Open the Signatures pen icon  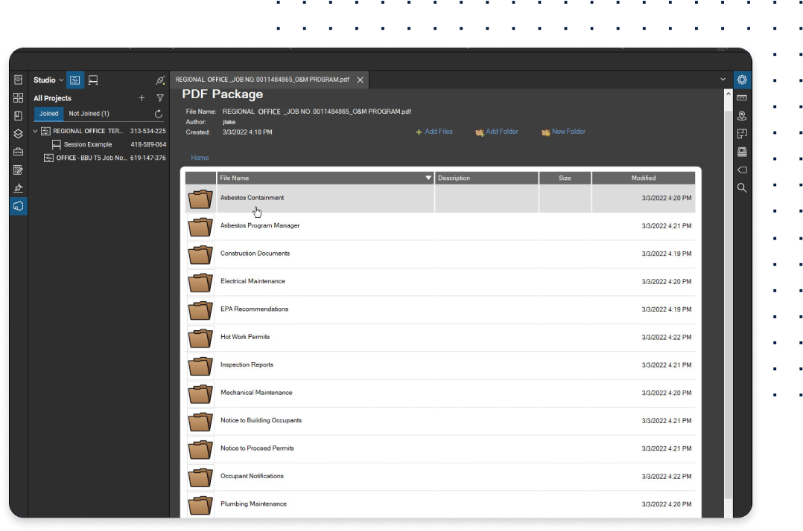tap(19, 188)
